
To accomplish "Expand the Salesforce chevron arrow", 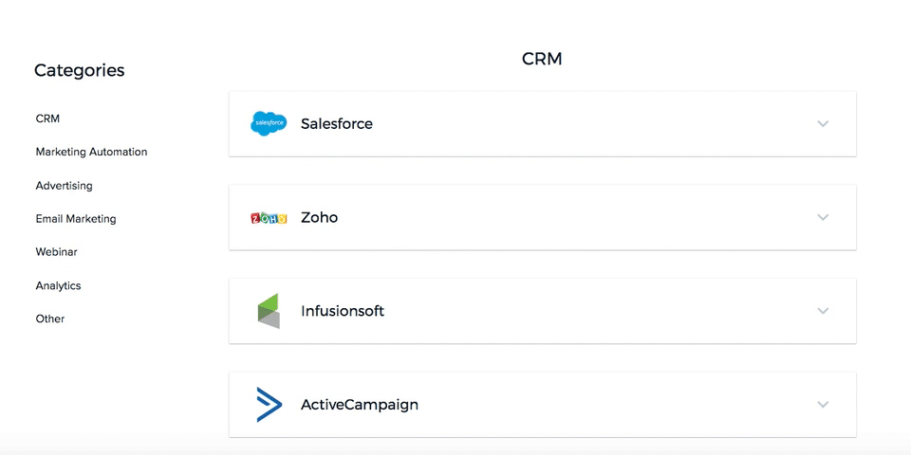I will tap(823, 124).
